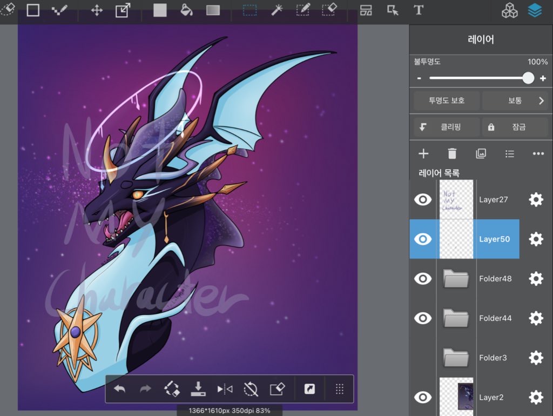Open the Materials cubes panel

(x=509, y=10)
